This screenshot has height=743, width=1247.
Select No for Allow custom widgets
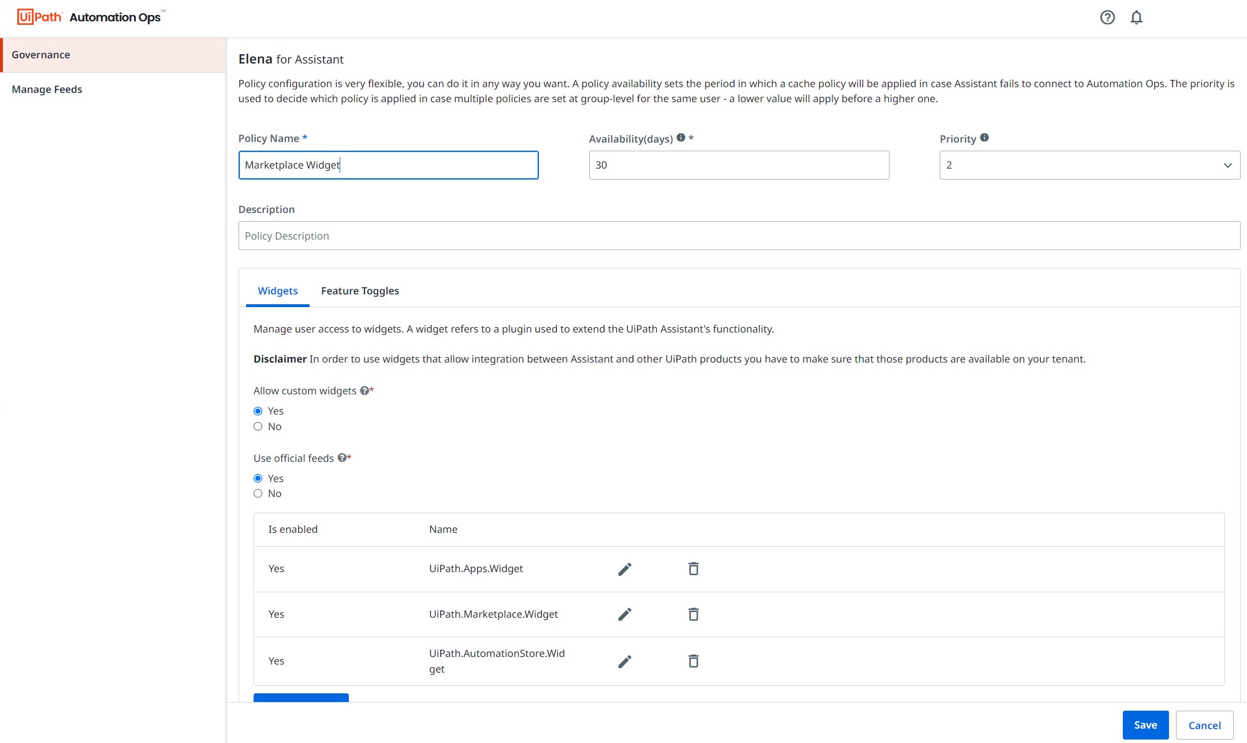click(258, 425)
